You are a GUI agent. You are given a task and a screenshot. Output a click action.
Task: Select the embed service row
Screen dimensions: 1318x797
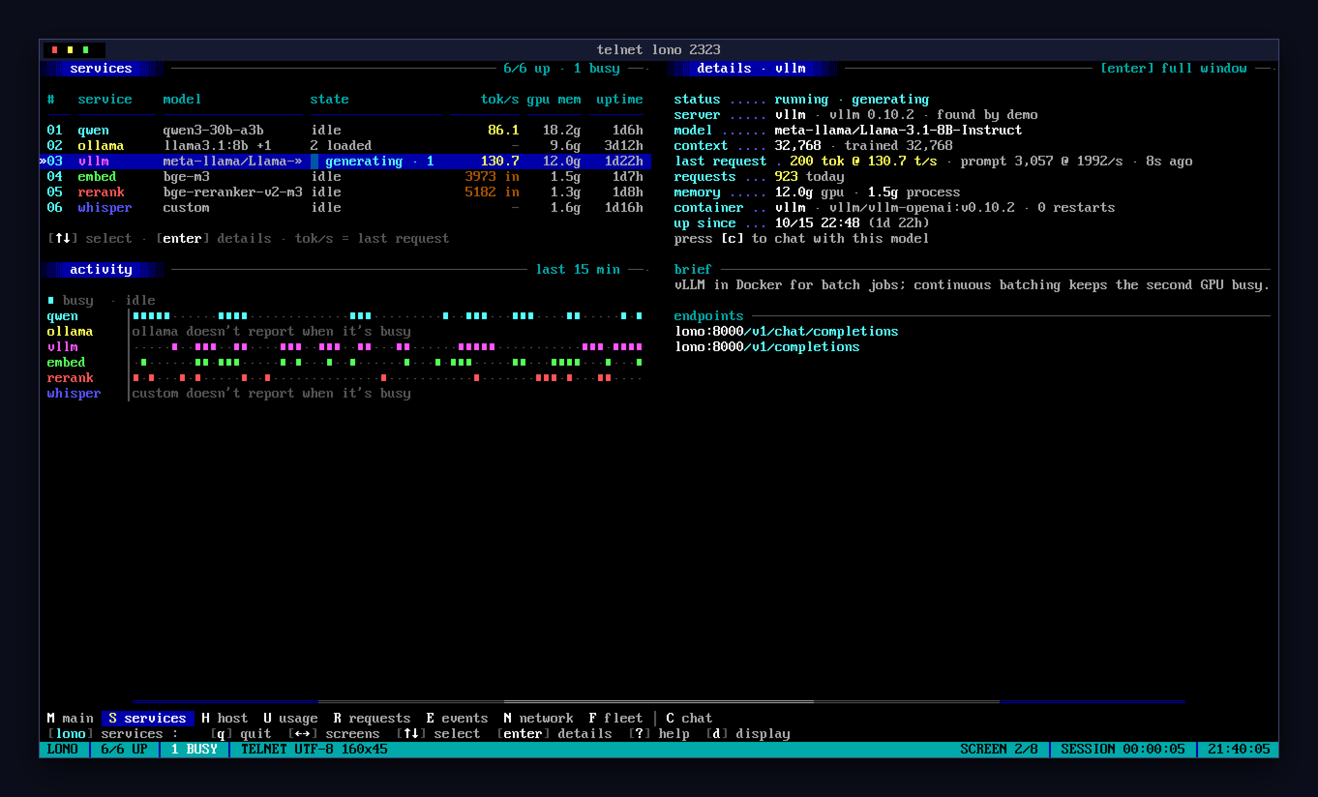[x=345, y=177]
